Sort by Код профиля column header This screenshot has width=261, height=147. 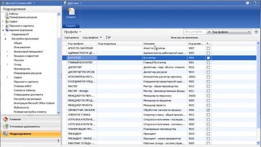pos(82,44)
